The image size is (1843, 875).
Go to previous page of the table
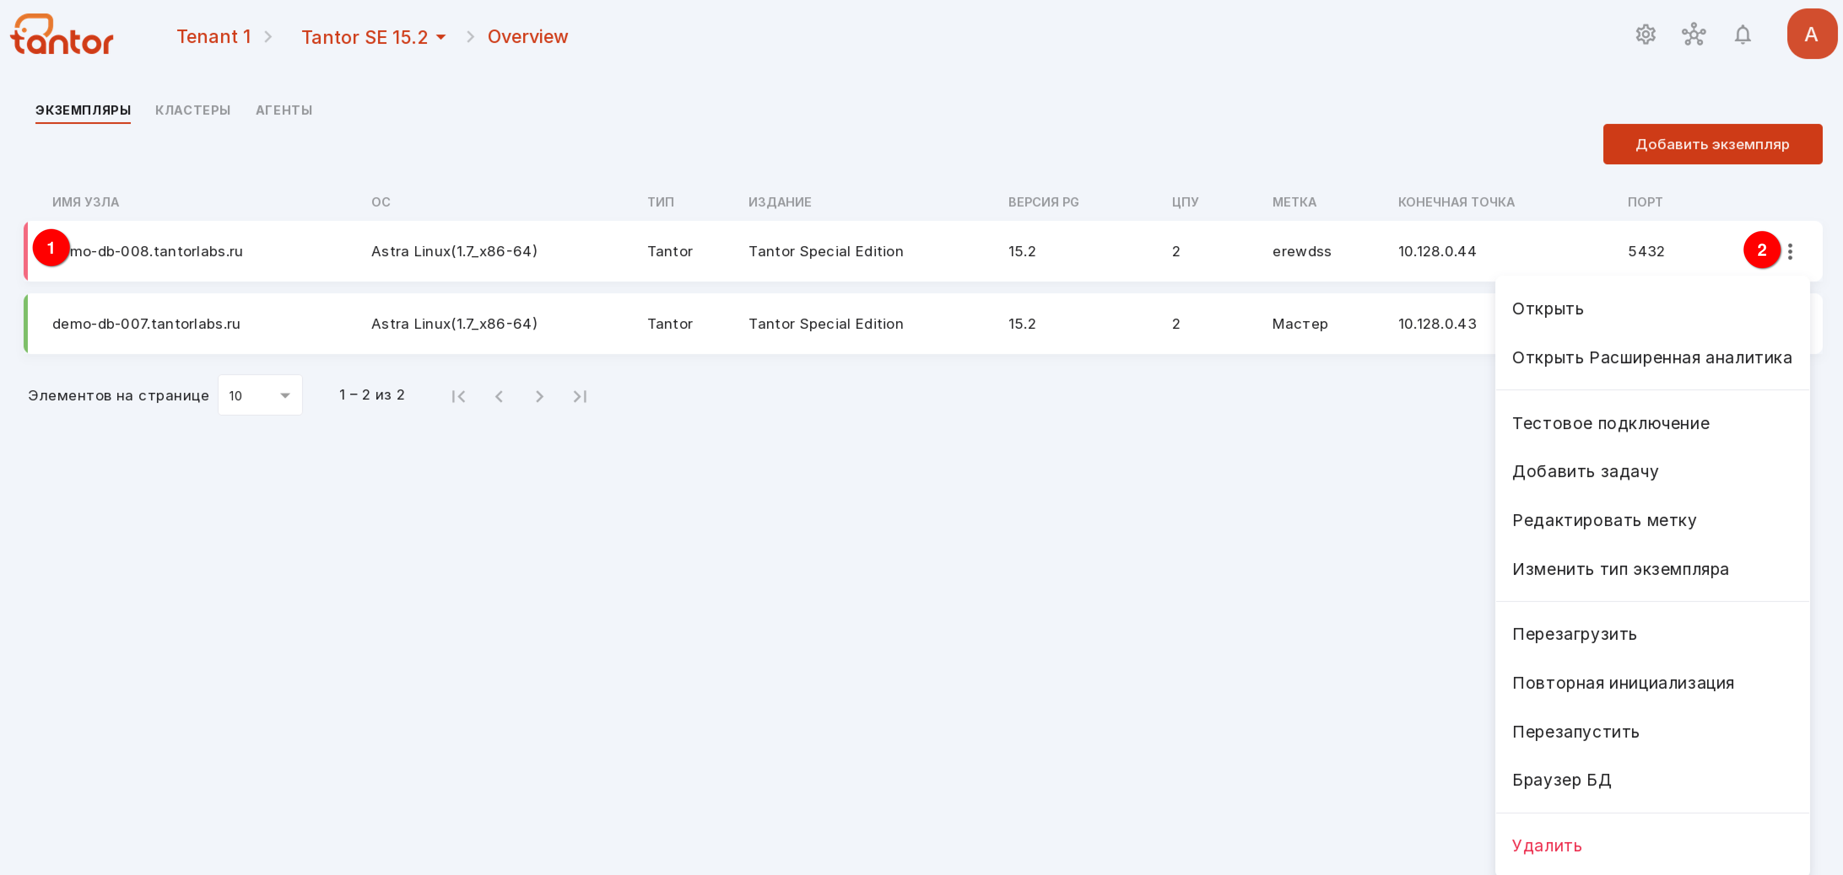point(499,396)
